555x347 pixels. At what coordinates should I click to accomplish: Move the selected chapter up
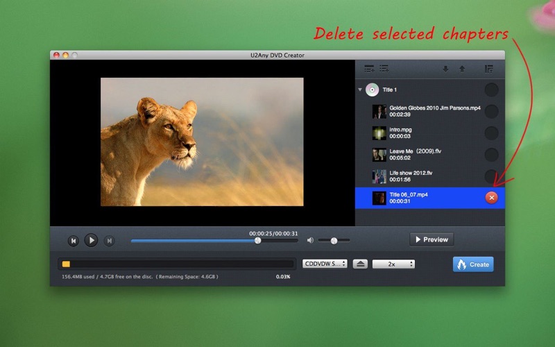(459, 69)
